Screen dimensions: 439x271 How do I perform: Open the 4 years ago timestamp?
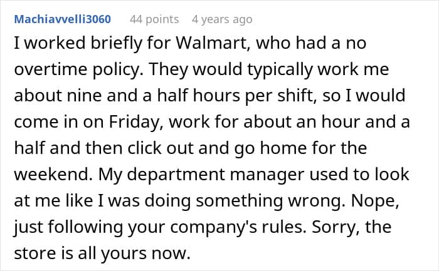tap(224, 20)
